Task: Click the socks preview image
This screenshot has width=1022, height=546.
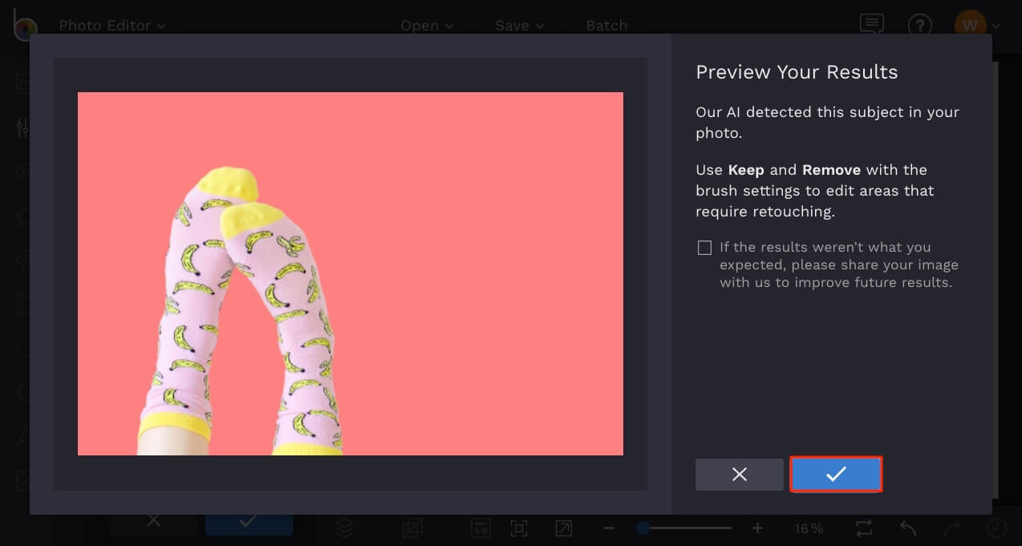Action: 351,273
